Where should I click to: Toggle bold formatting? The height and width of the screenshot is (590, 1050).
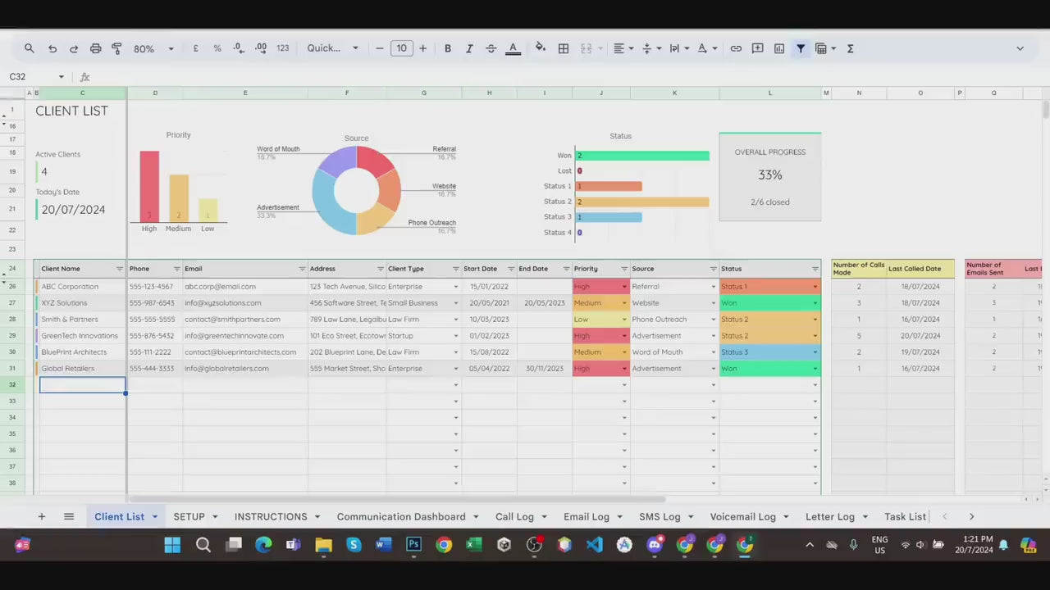point(448,48)
